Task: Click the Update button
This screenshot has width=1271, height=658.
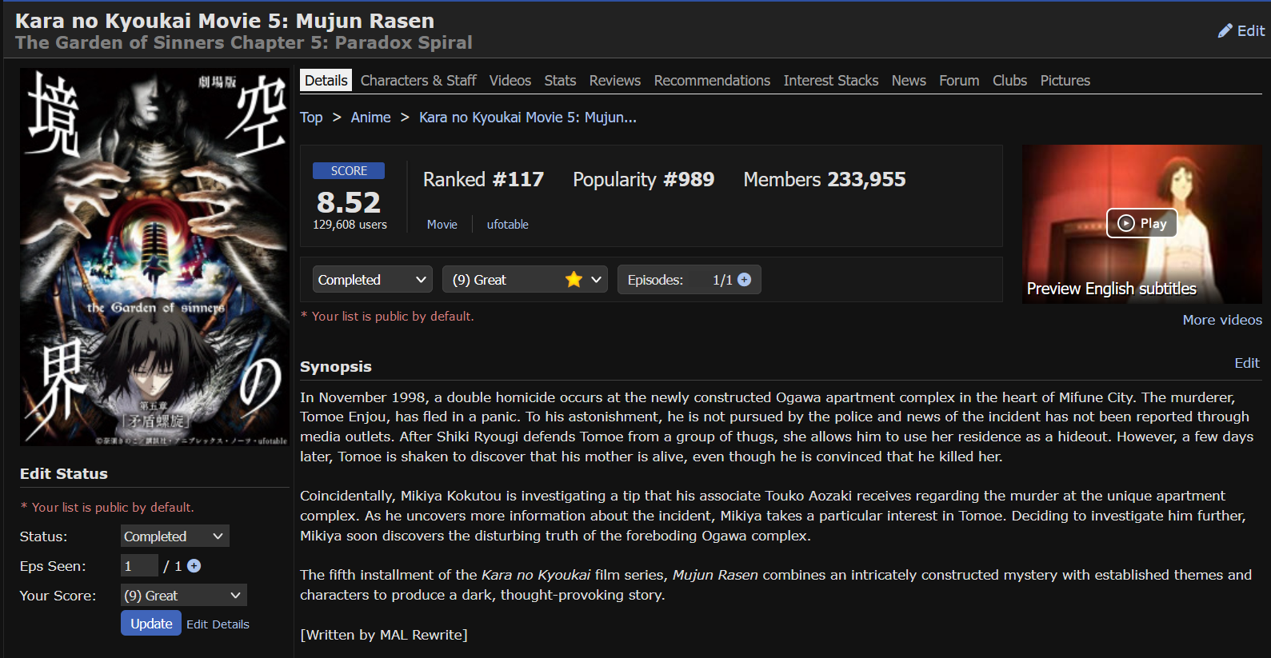Action: 151,624
